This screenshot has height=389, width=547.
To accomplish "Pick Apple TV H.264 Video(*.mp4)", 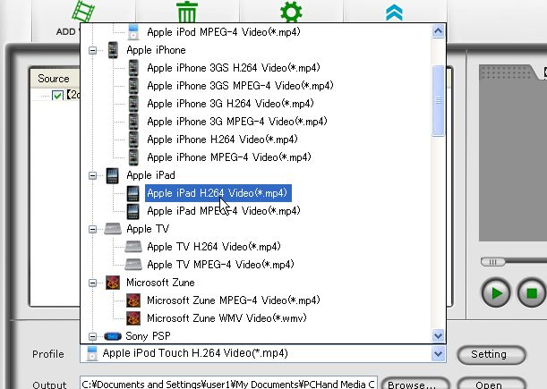I will 214,247.
